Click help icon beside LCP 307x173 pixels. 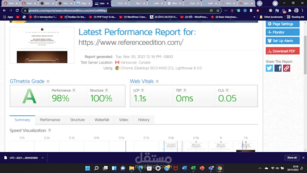coord(143,90)
